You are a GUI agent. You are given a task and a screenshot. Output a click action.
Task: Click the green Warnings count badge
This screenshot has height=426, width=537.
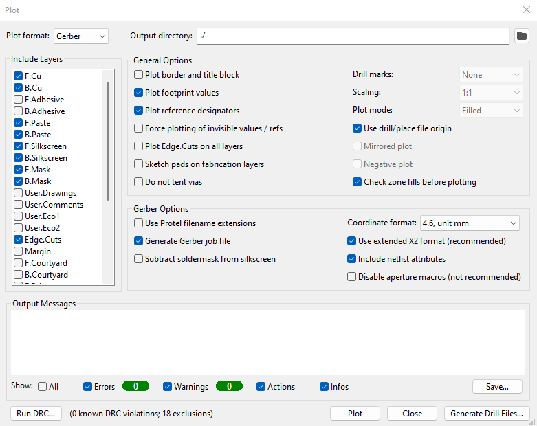229,386
